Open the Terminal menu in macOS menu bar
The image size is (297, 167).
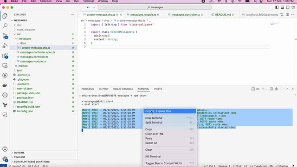(x=88, y=1)
